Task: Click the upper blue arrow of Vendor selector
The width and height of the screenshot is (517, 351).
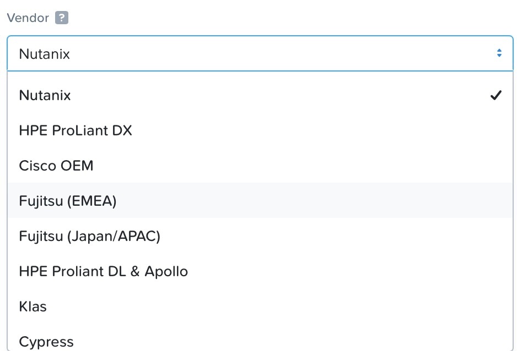Action: pos(499,50)
